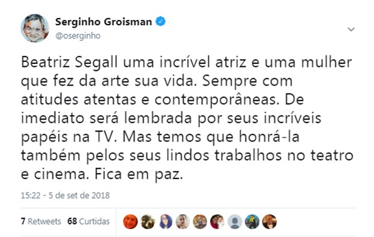Open the default gray silhouette avatar
This screenshot has height=237, width=374.
point(235,221)
